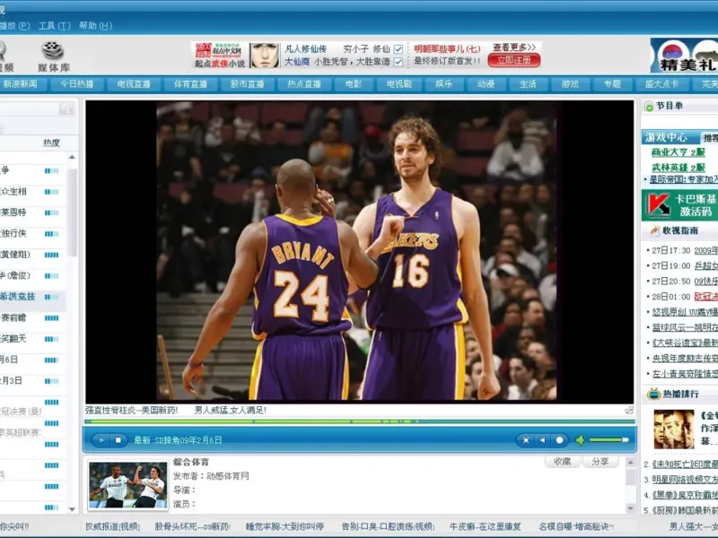
Task: Open the 查看更多>> link
Action: click(513, 48)
